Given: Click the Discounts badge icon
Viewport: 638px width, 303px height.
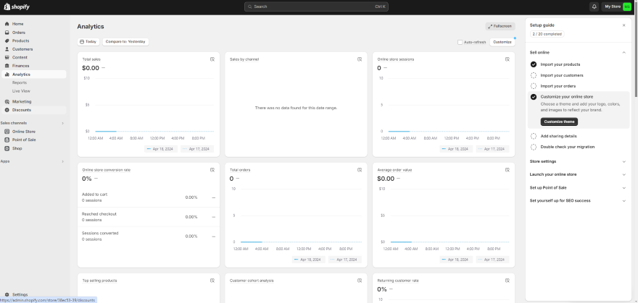Looking at the screenshot, I should (x=7, y=110).
